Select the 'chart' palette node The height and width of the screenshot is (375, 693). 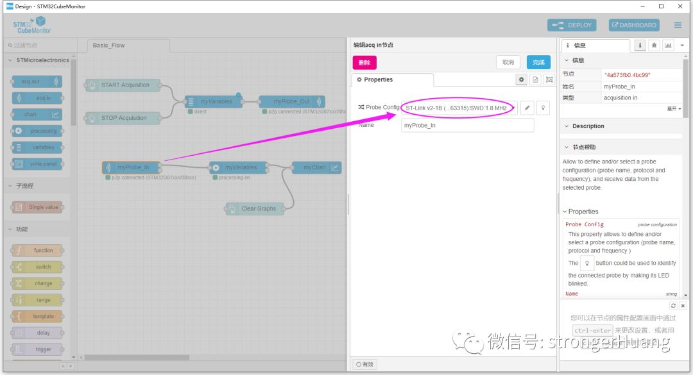pos(37,115)
